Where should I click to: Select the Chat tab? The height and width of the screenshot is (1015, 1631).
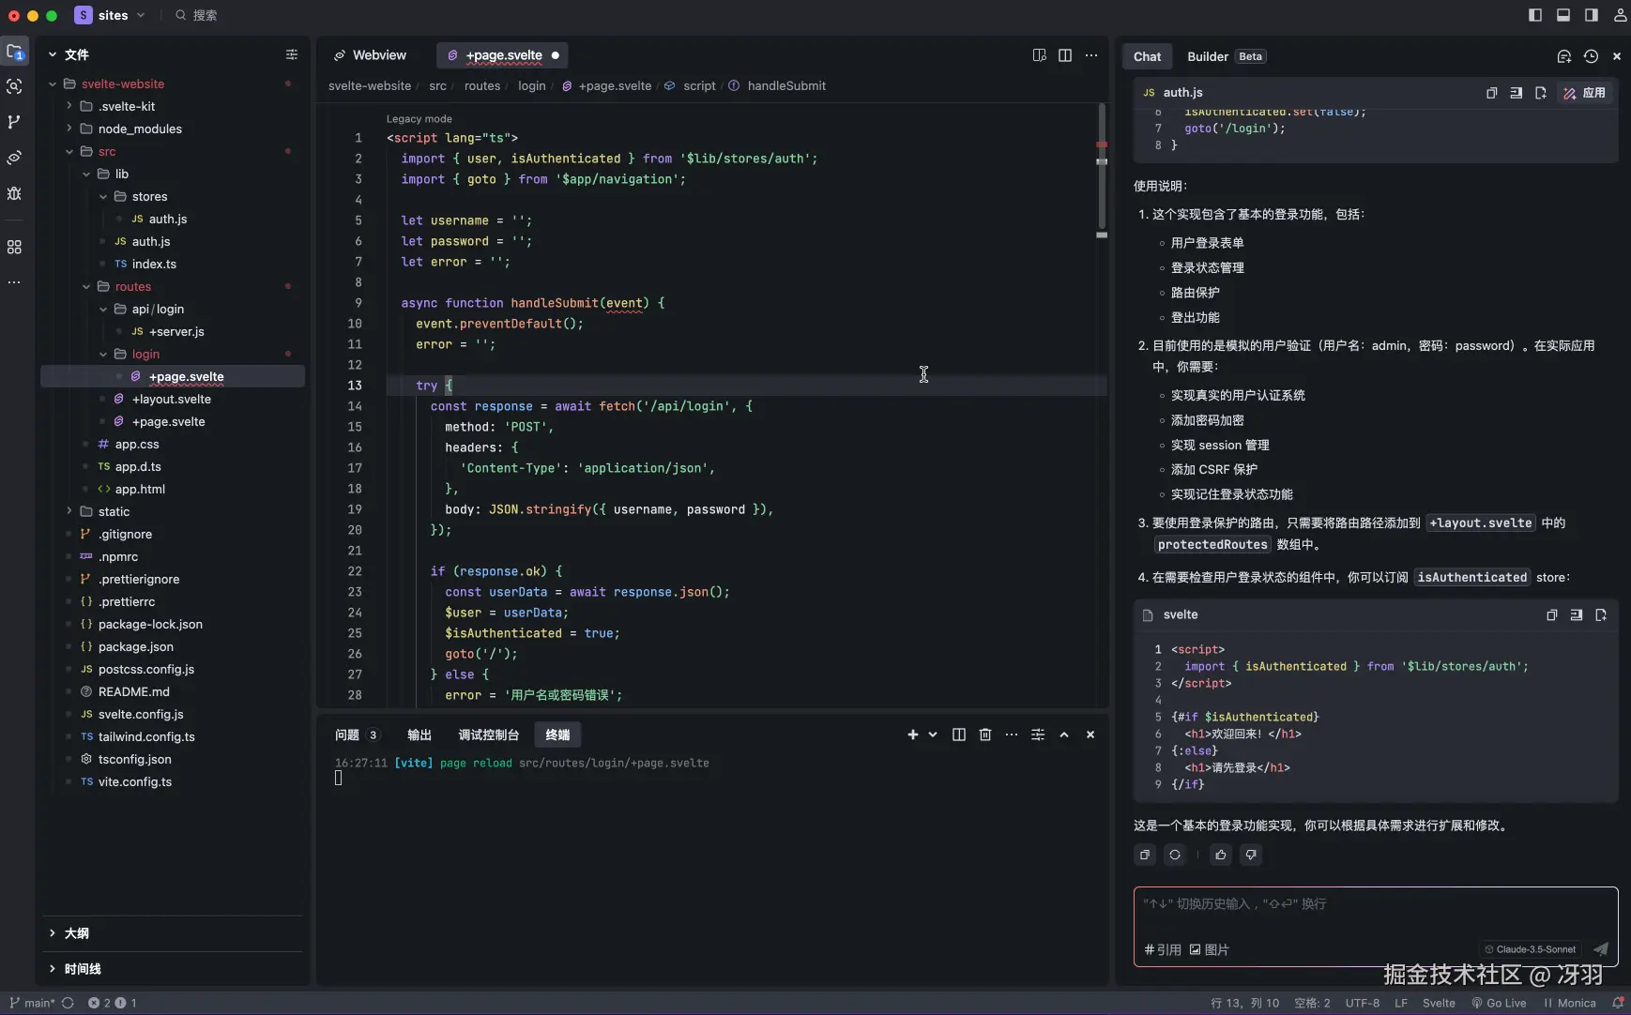pos(1147,56)
